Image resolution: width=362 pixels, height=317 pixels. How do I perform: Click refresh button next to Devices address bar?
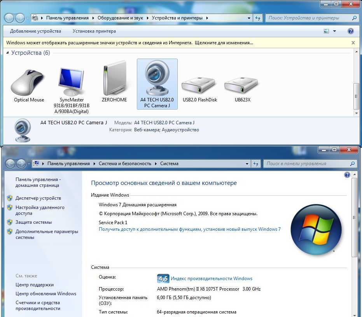click(257, 18)
